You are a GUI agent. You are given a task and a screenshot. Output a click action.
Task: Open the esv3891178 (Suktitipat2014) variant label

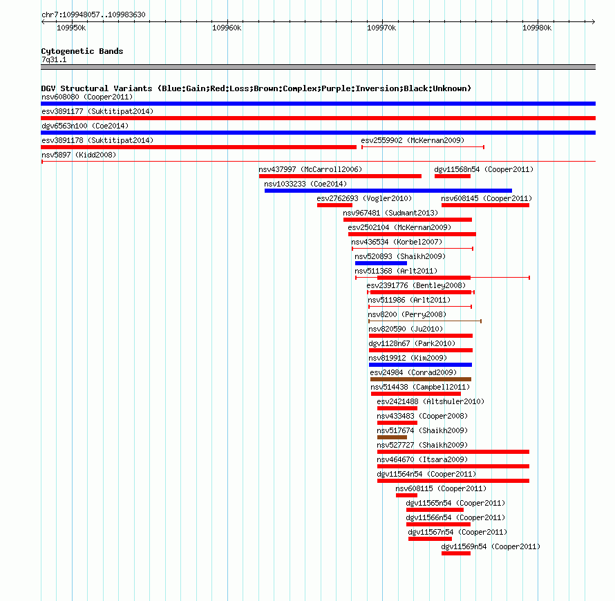click(x=97, y=140)
